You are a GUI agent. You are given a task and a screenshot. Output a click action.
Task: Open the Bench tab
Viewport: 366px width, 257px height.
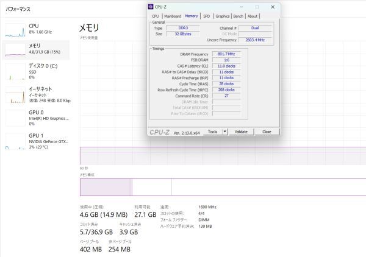coord(239,16)
